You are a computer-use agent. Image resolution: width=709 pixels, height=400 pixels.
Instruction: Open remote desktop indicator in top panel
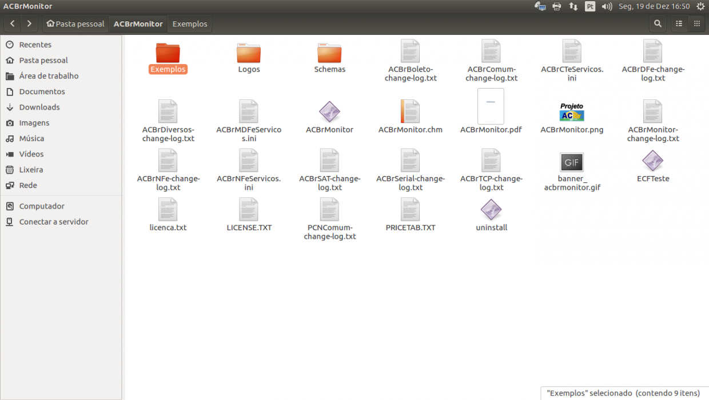(x=540, y=7)
